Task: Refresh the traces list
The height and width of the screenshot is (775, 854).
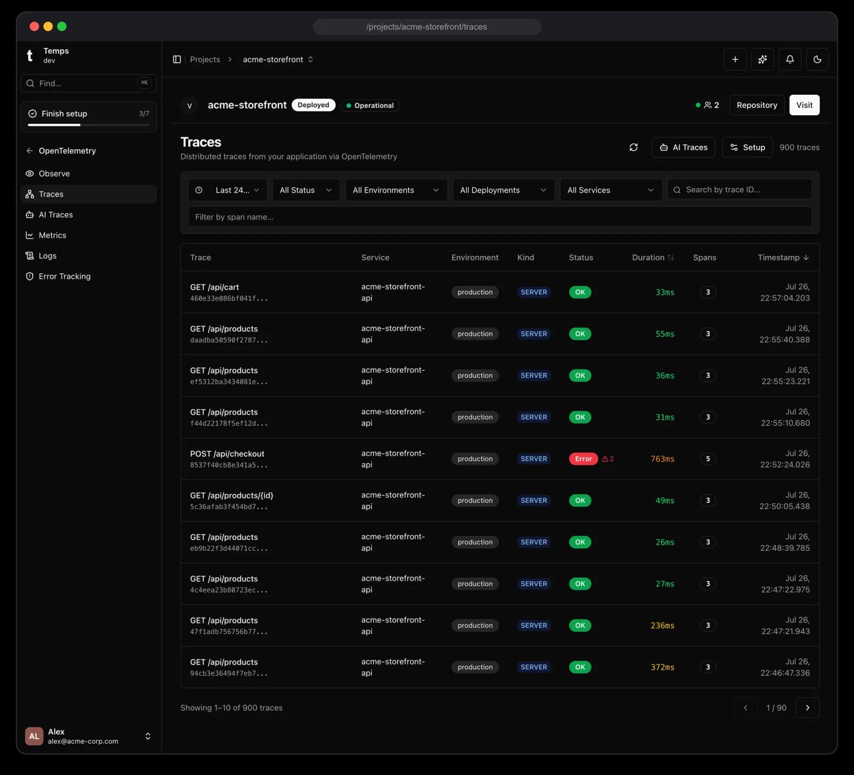Action: (x=634, y=147)
